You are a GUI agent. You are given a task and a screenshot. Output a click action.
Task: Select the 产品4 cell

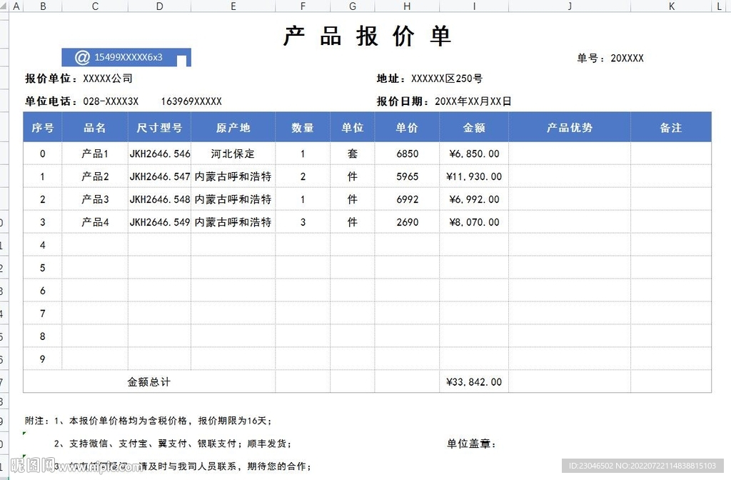click(x=95, y=222)
